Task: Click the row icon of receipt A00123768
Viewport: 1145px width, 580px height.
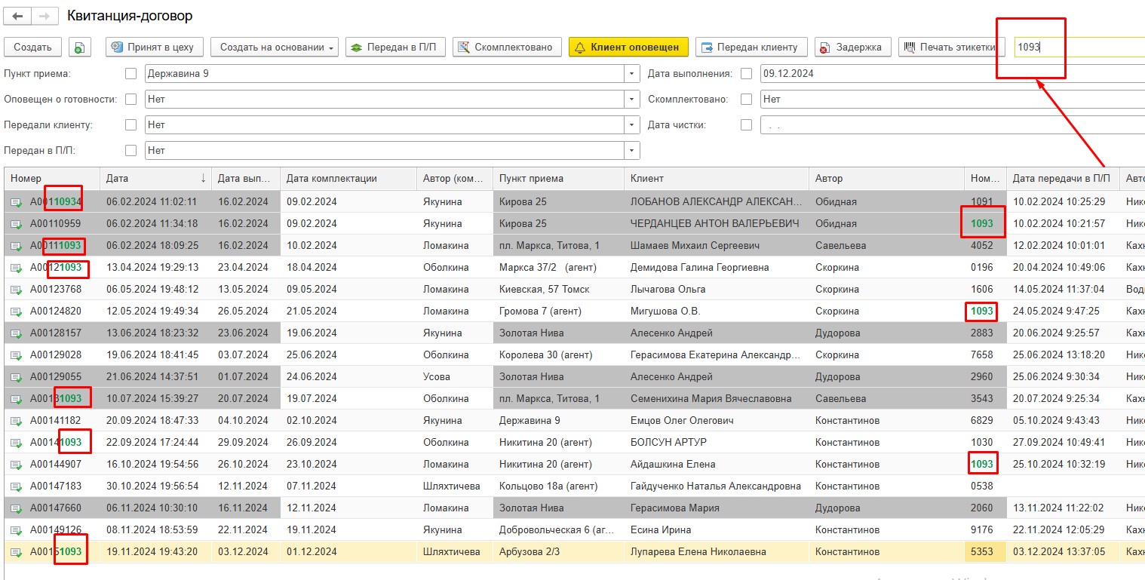Action: coord(16,290)
